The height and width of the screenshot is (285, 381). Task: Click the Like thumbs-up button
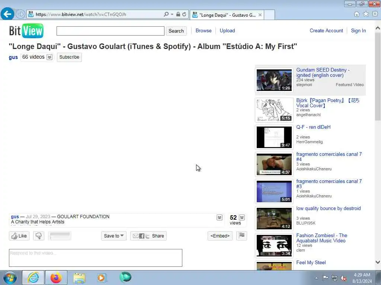tap(19, 236)
